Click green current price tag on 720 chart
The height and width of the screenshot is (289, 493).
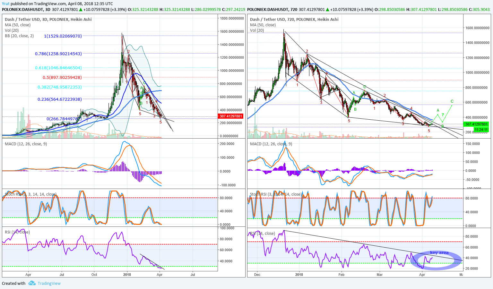(476, 124)
